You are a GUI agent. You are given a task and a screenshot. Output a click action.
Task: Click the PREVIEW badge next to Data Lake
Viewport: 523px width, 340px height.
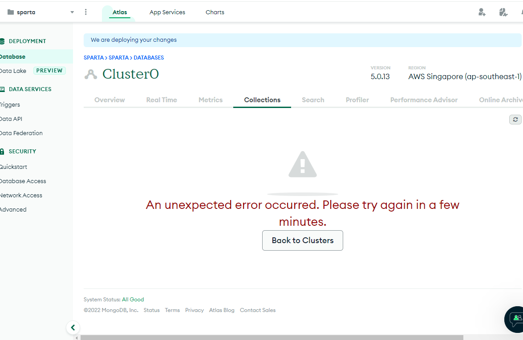[x=49, y=71]
